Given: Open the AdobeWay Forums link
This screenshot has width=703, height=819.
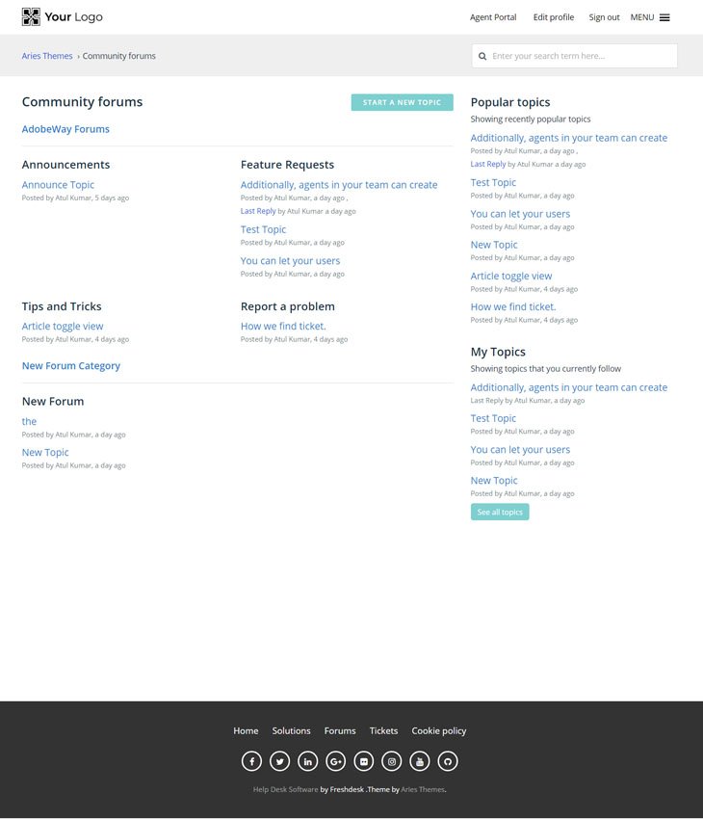Looking at the screenshot, I should [65, 129].
